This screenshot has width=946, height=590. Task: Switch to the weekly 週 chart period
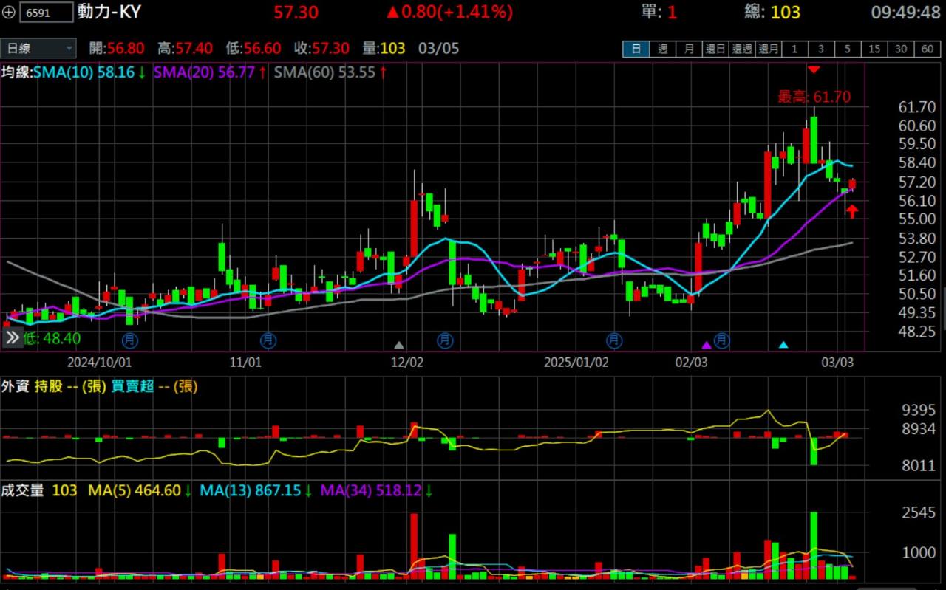[662, 49]
